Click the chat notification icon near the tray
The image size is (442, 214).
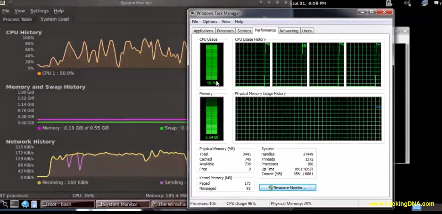(436, 3)
